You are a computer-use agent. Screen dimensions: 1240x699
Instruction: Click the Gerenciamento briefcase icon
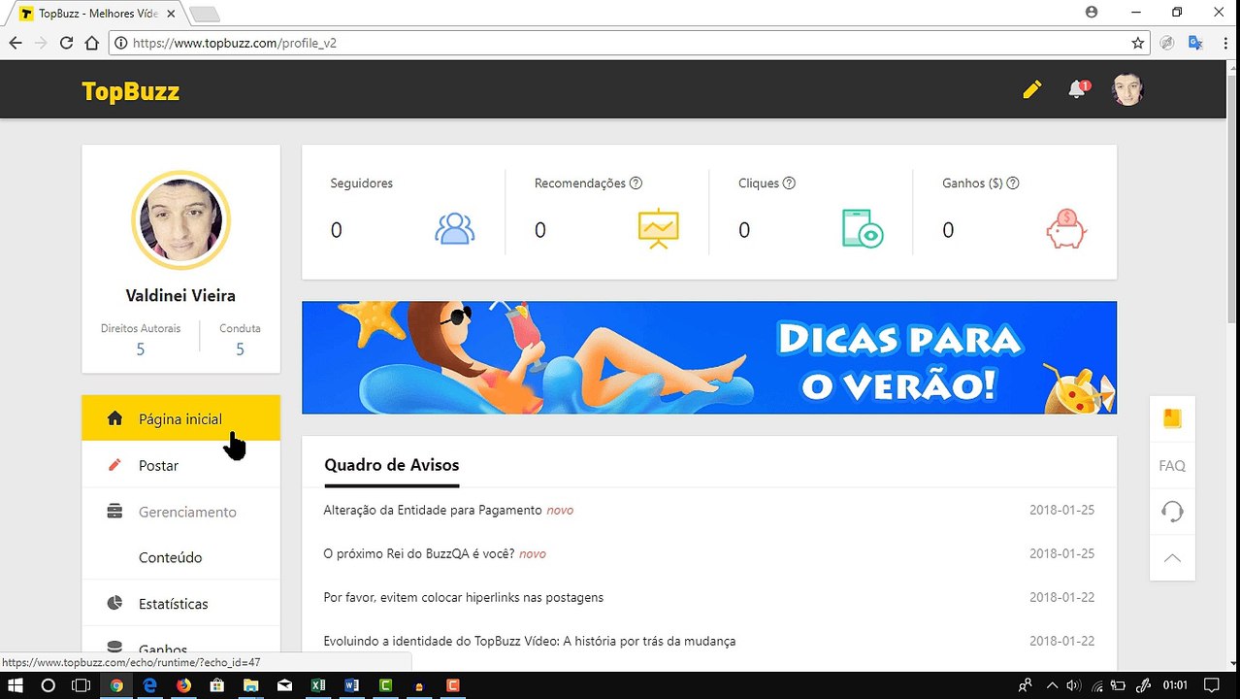114,511
